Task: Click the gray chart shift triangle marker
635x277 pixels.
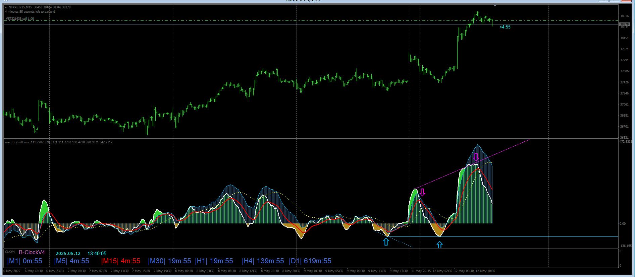Action: (495, 5)
